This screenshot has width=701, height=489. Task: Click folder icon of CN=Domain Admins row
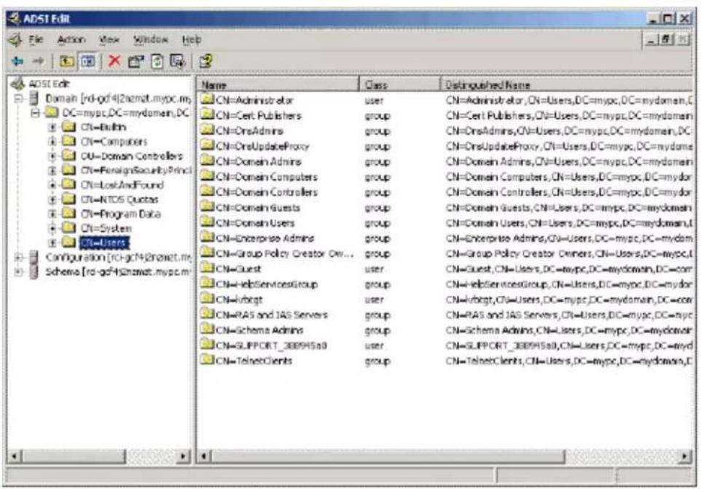pos(207,160)
